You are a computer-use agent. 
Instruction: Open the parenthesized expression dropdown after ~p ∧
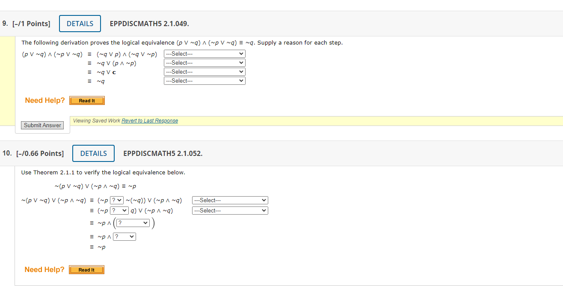(x=133, y=223)
